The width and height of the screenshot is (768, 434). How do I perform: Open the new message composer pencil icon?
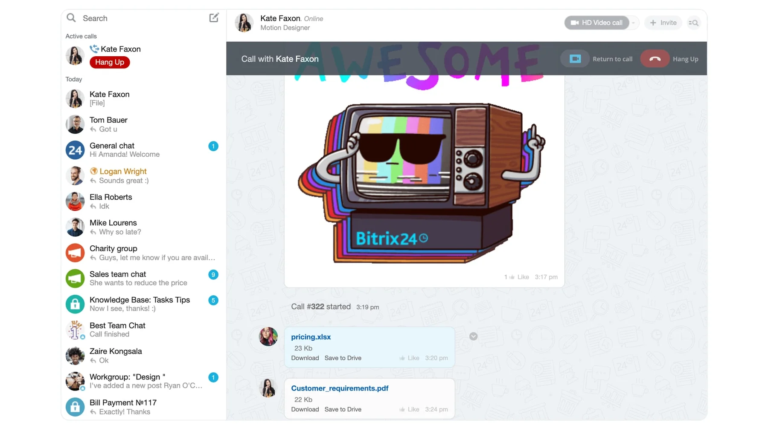coord(213,18)
